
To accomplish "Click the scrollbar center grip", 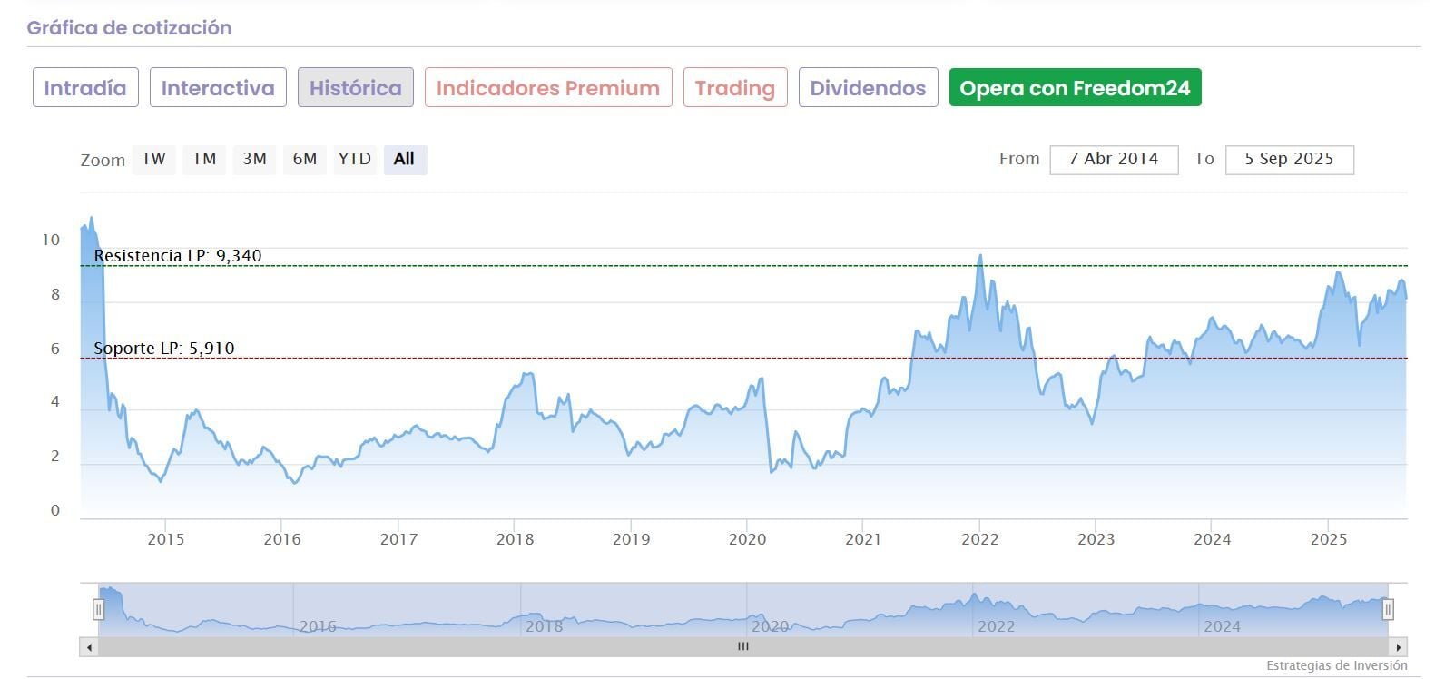I will 743,647.
